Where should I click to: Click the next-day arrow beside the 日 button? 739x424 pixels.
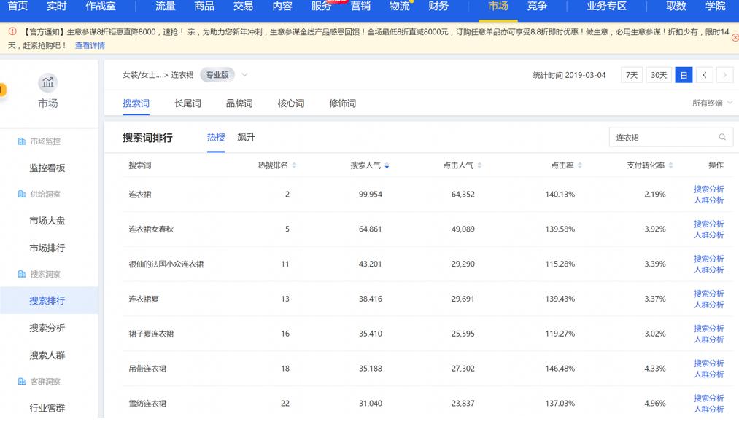click(724, 74)
